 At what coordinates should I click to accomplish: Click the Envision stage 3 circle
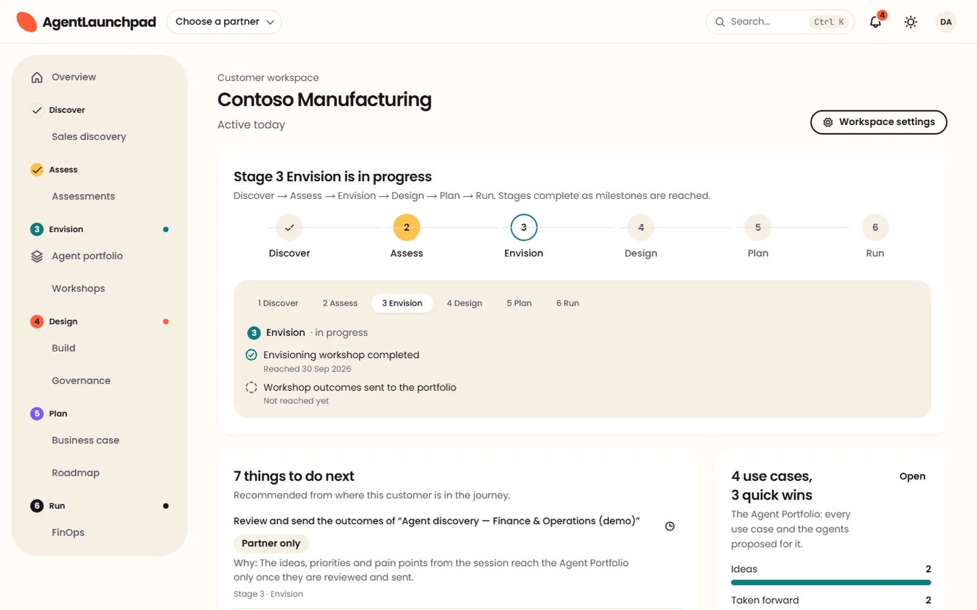(x=524, y=228)
